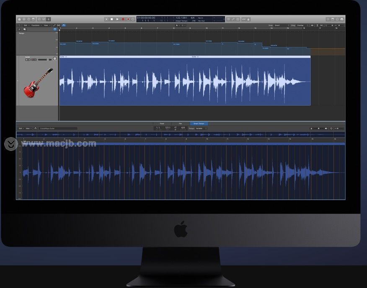Open the Loop Browser button
Screen dimensions: 367x288
pos(337,19)
